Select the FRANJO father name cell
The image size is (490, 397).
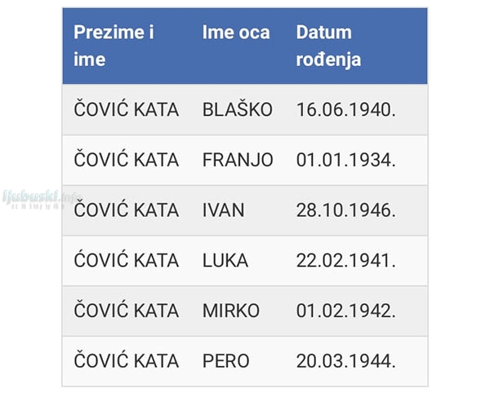(238, 160)
